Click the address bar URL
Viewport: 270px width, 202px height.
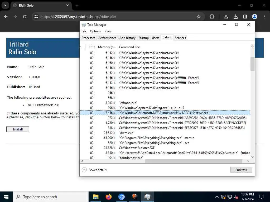[x=79, y=17]
